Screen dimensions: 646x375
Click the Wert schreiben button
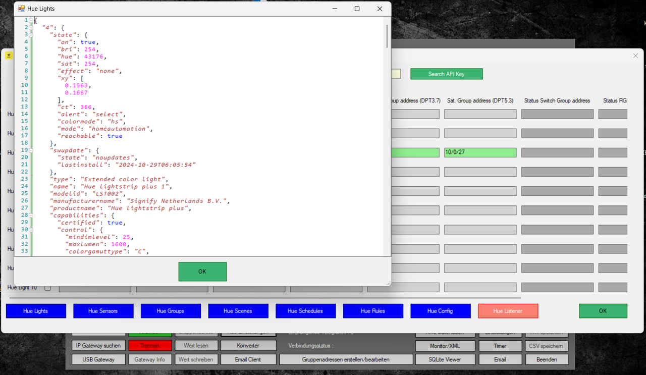tap(197, 360)
